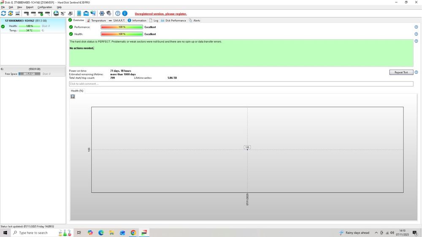Click the three-line list toolbar icon
This screenshot has width=422, height=237.
click(17, 13)
